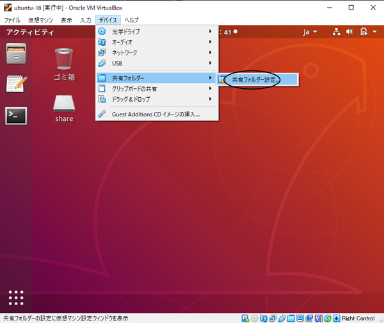Click virtualization V status bar icon
This screenshot has height=323, width=384.
pos(318,319)
